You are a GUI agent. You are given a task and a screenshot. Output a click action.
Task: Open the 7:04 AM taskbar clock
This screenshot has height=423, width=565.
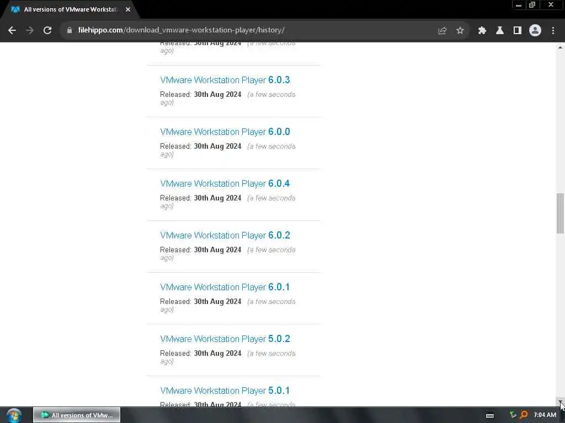click(545, 415)
